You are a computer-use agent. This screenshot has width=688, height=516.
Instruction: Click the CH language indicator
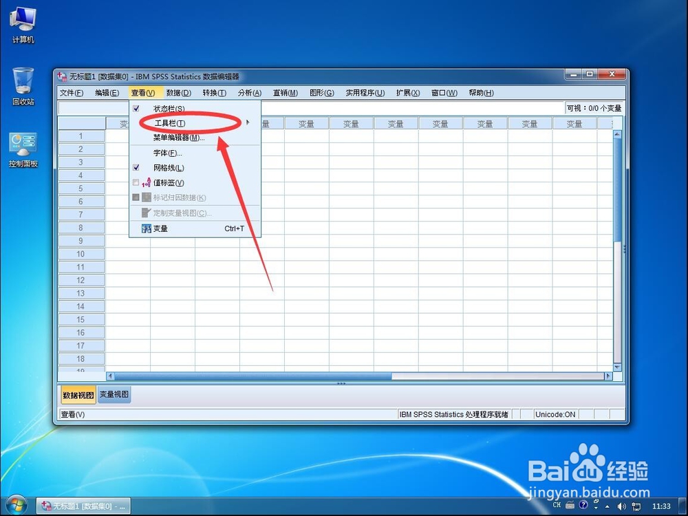click(x=557, y=505)
